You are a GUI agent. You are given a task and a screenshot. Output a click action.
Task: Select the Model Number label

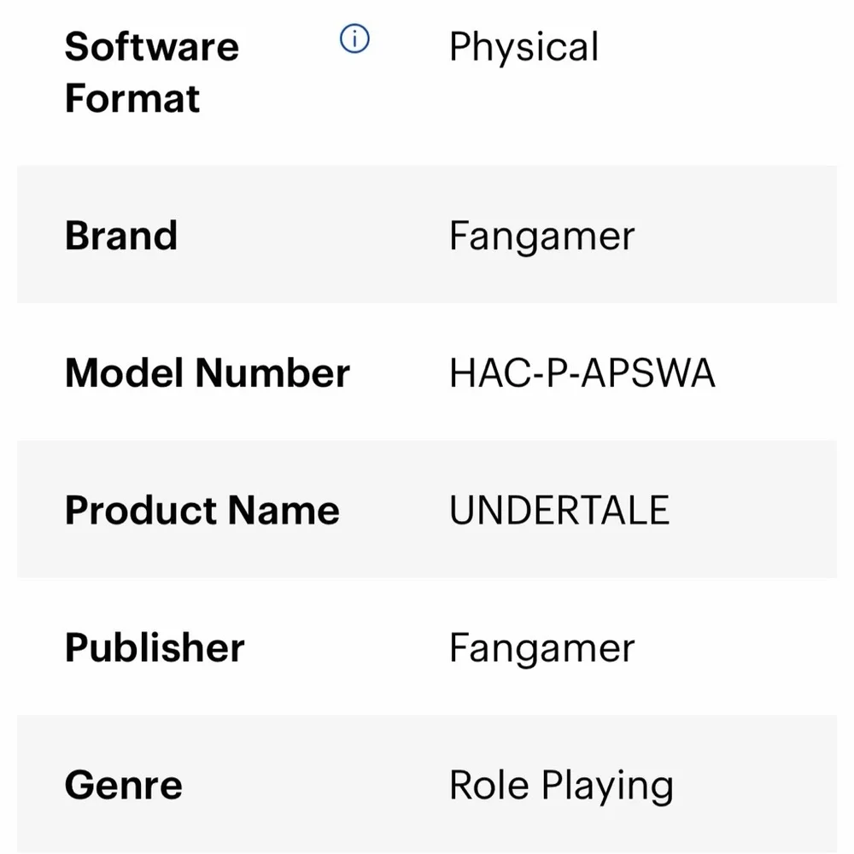[x=207, y=373]
